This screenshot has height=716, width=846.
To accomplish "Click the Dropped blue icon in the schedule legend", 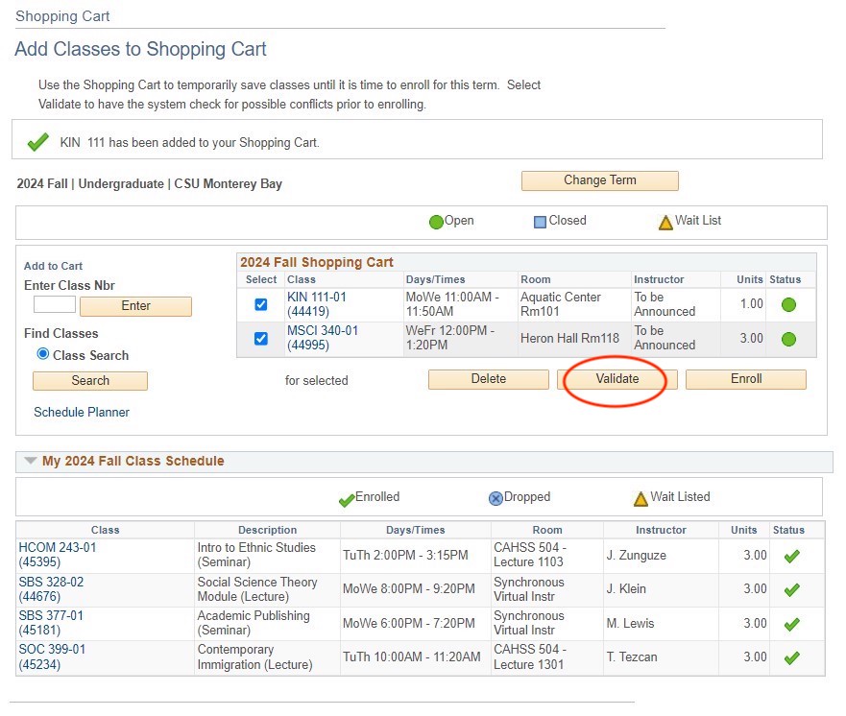I will point(494,497).
